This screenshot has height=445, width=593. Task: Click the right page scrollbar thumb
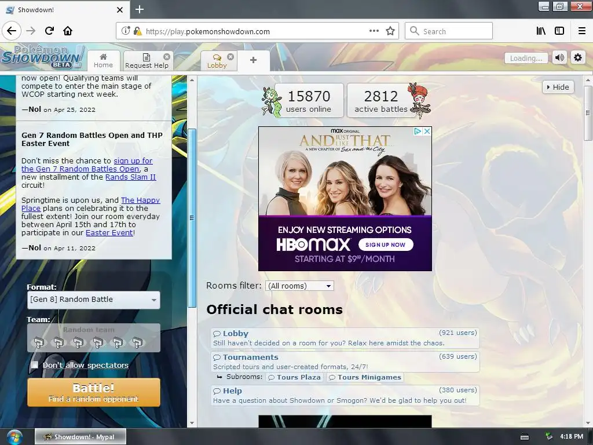pyautogui.click(x=588, y=113)
